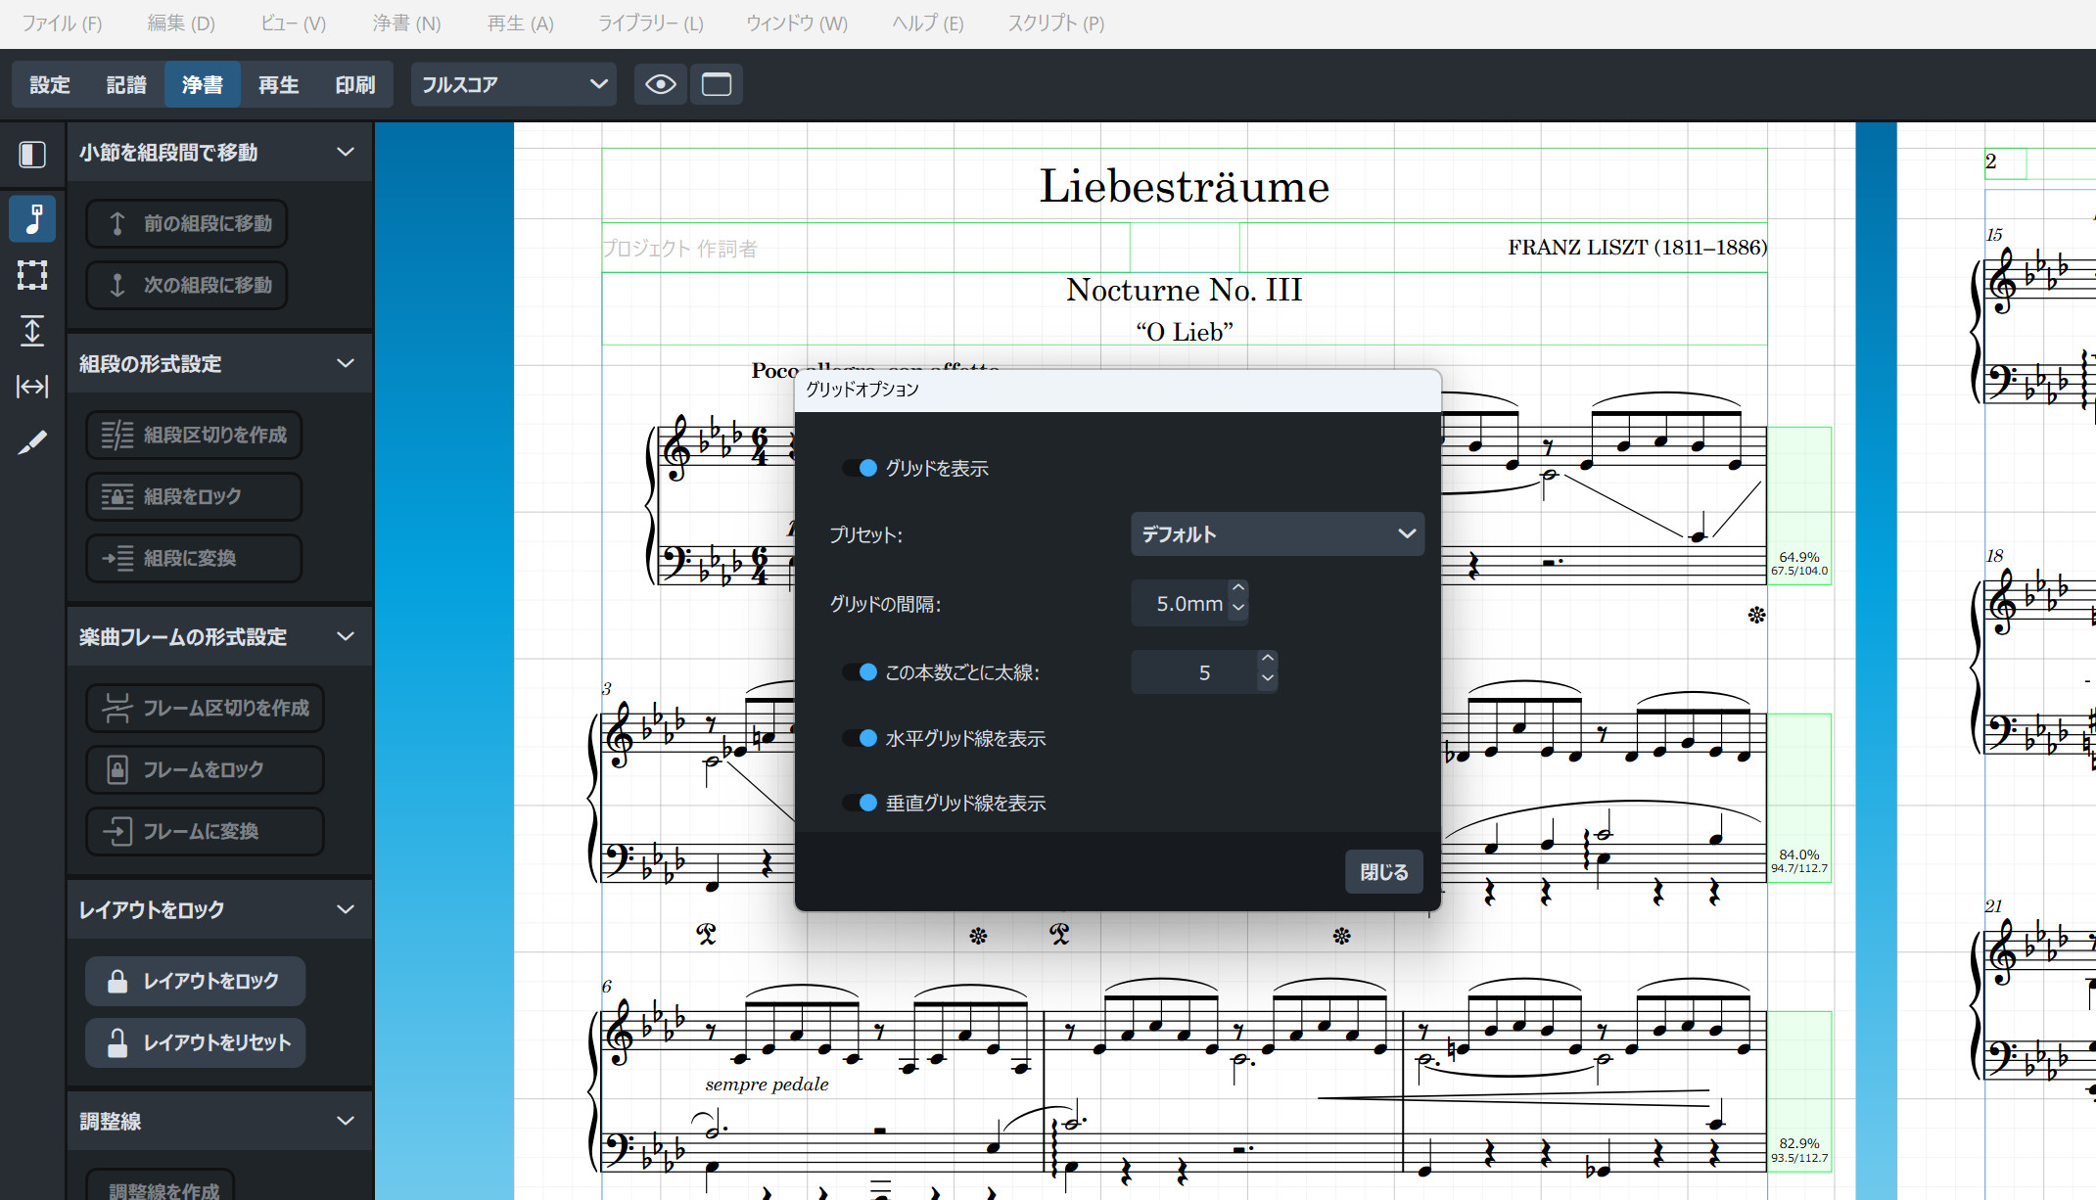Click page number 2 on the second page
Image resolution: width=2096 pixels, height=1200 pixels.
click(x=1991, y=162)
